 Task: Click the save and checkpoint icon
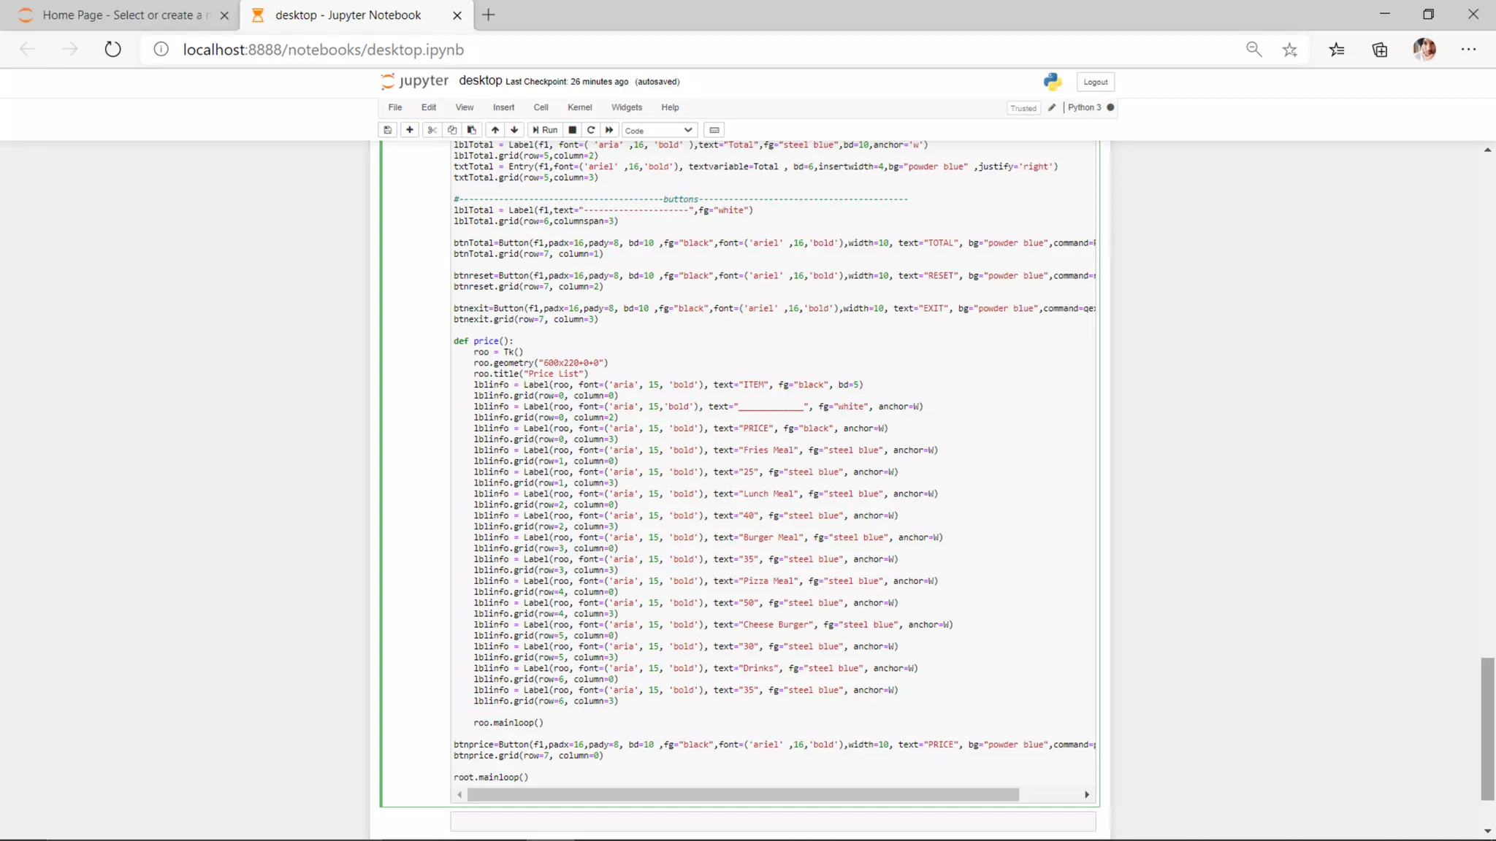pos(388,130)
